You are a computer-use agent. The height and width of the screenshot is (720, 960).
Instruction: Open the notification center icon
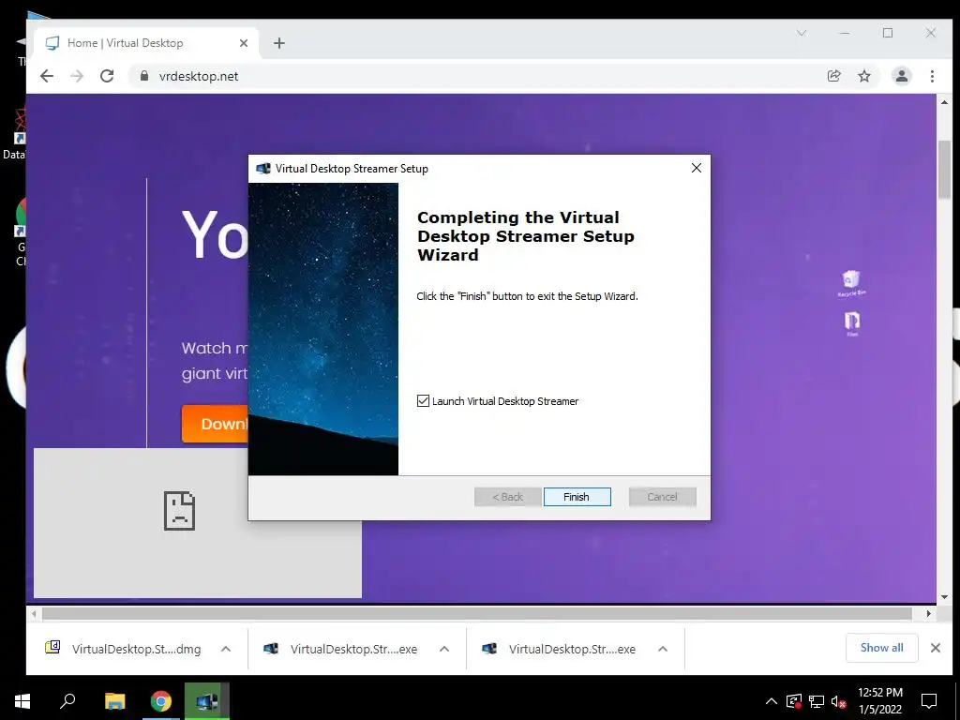(x=929, y=701)
